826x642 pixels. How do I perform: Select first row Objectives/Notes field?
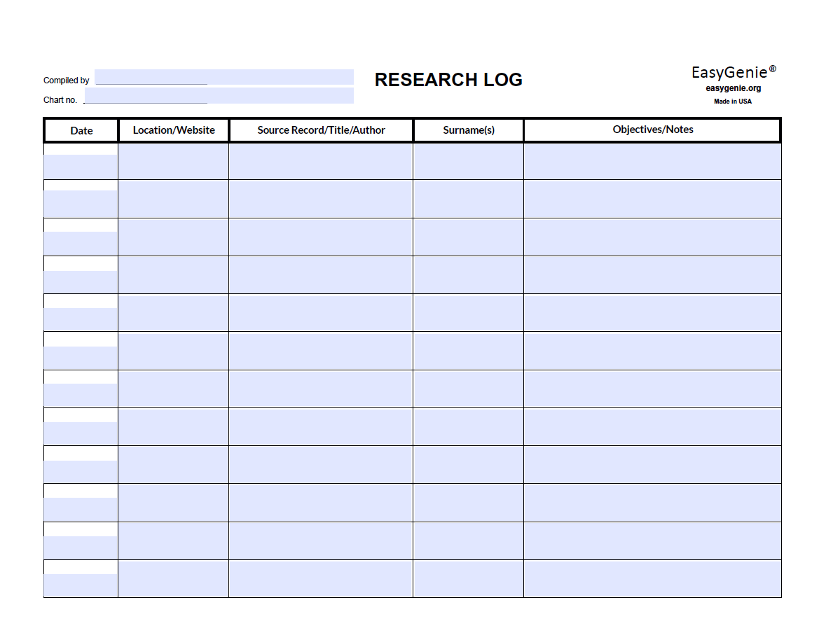pos(652,162)
